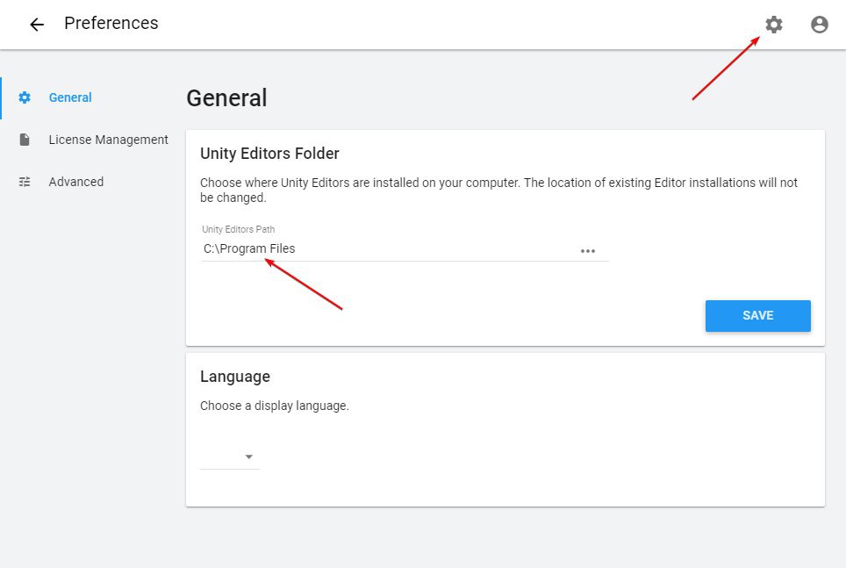Click the large General page heading
846x568 pixels.
tap(226, 97)
